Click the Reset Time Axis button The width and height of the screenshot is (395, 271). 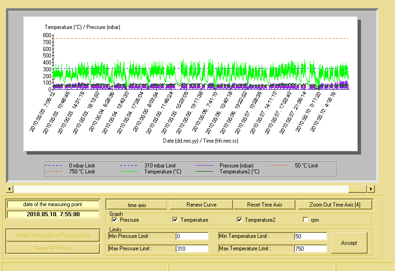click(265, 205)
